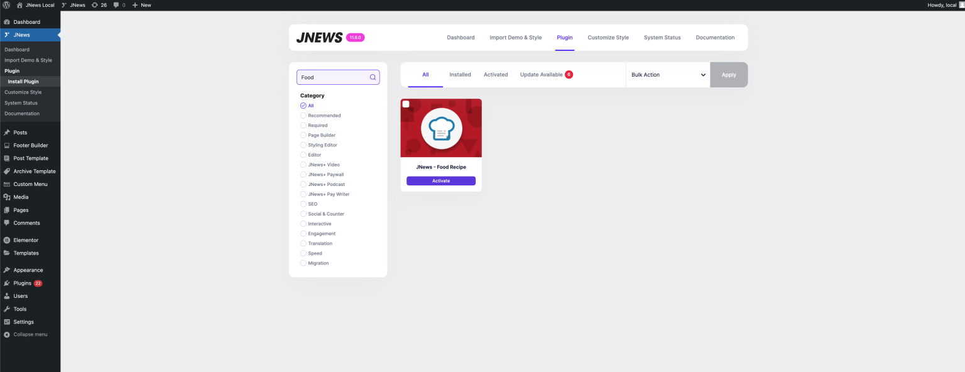Viewport: 965px width, 372px height.
Task: Select the SEO category radio button
Action: [x=303, y=204]
